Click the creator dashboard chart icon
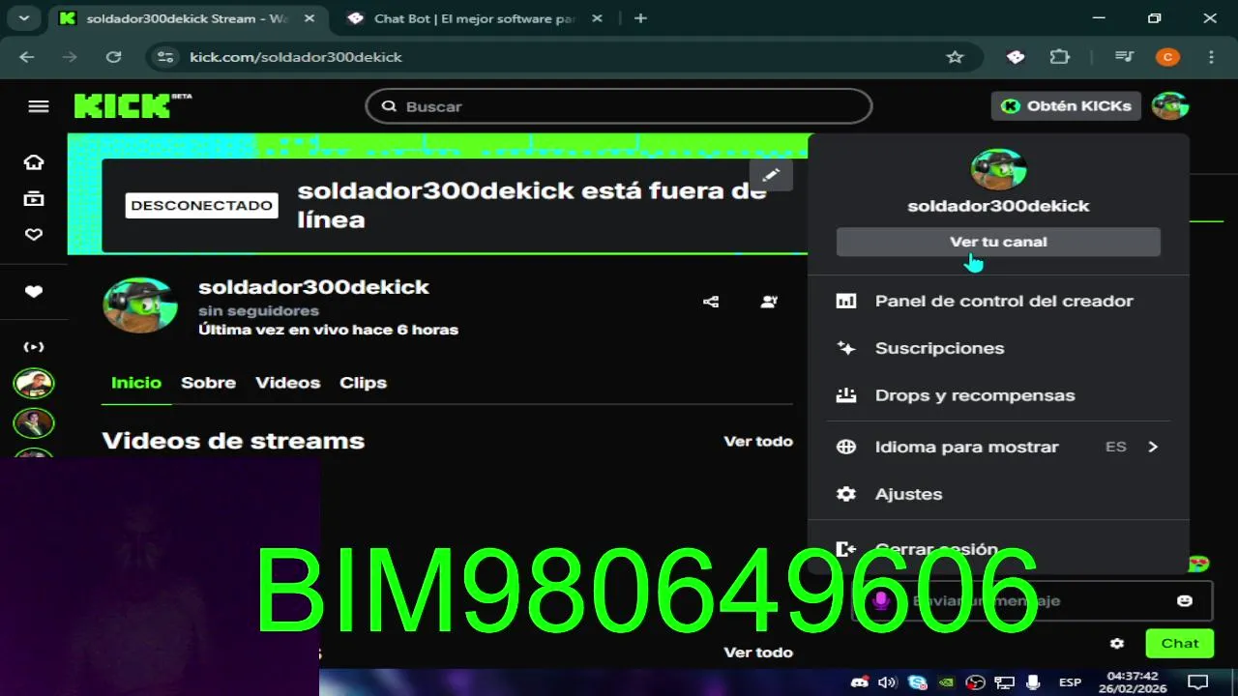Viewport: 1238px width, 696px height. (846, 302)
